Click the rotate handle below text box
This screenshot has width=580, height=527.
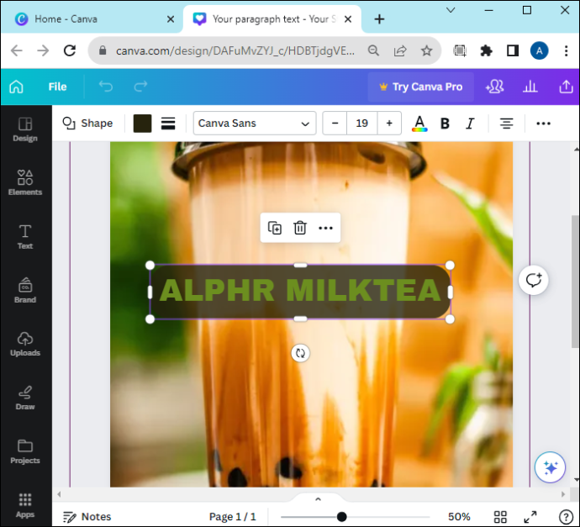click(300, 353)
